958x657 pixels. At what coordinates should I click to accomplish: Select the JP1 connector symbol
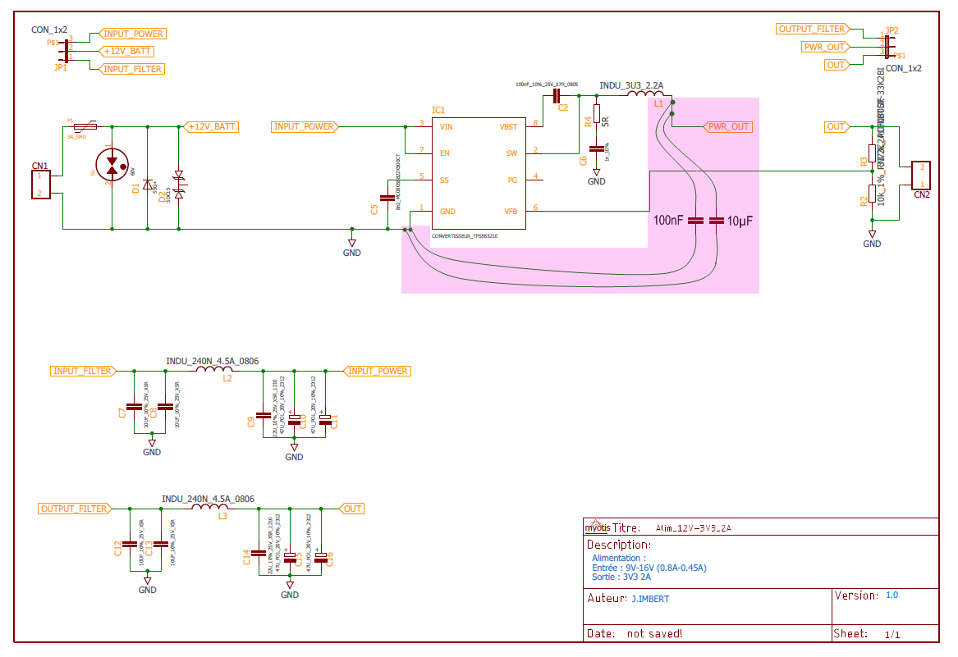66,51
